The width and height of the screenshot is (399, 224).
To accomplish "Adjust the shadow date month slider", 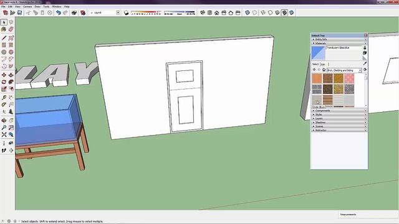I will [146, 12].
